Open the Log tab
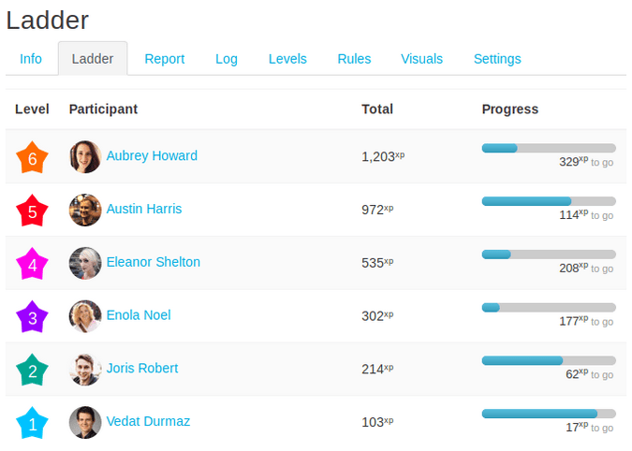The width and height of the screenshot is (632, 451). (x=227, y=59)
